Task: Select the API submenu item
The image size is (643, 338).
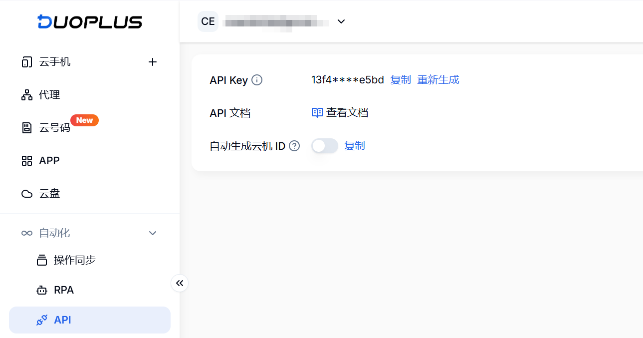Action: 90,320
